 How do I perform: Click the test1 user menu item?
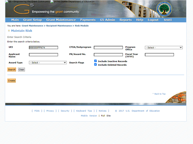[168, 20]
